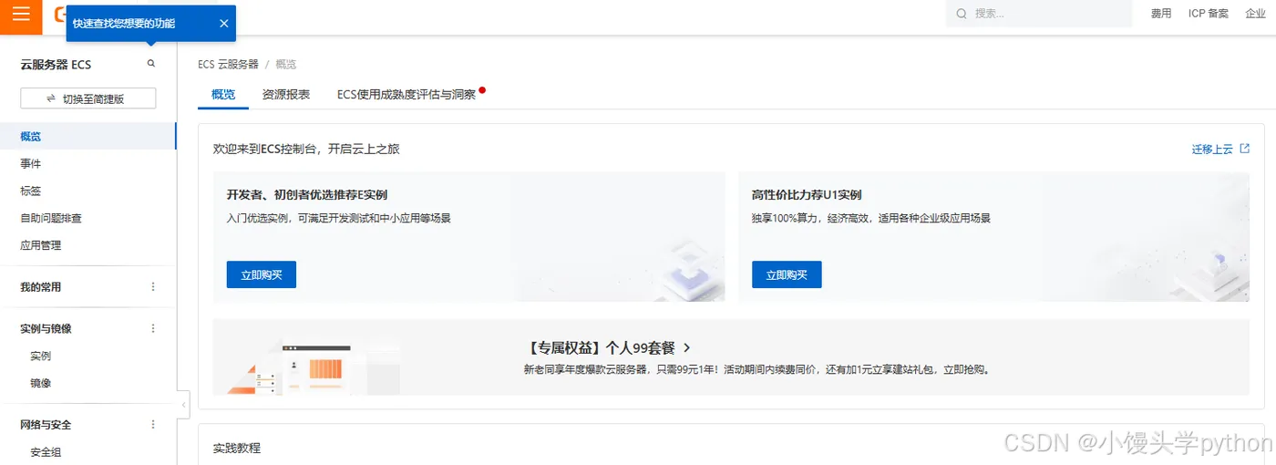The height and width of the screenshot is (465, 1276).
Task: Click 立即购买 on the U1实例 card
Action: pos(787,274)
